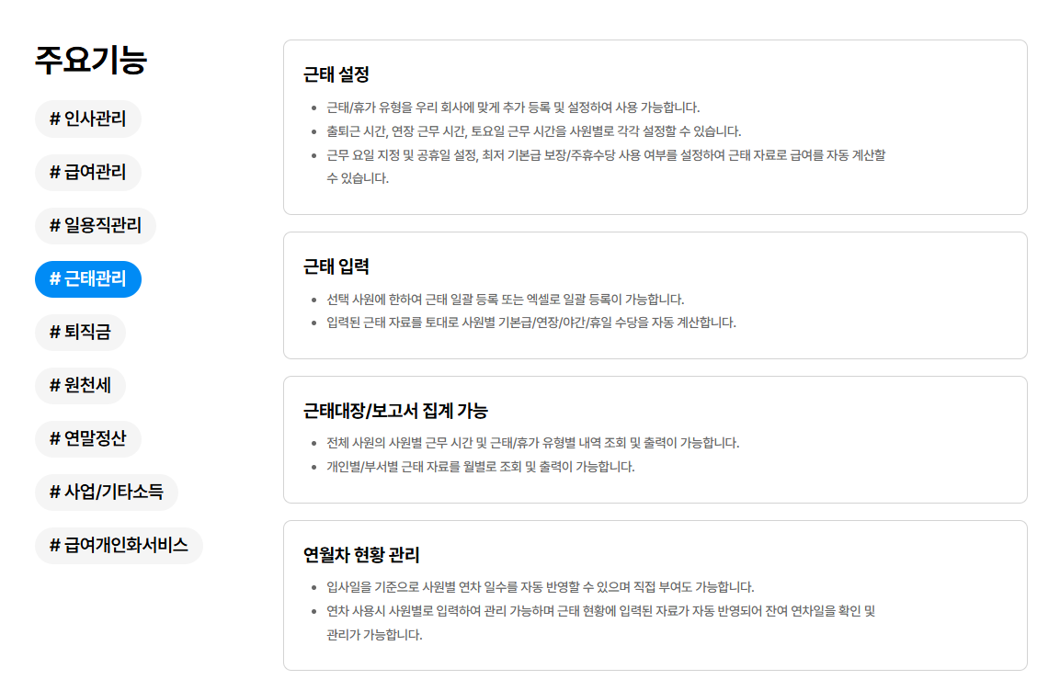Click the 근태 설정 feature card
Screen dimensions: 1060x691
[x=656, y=127]
